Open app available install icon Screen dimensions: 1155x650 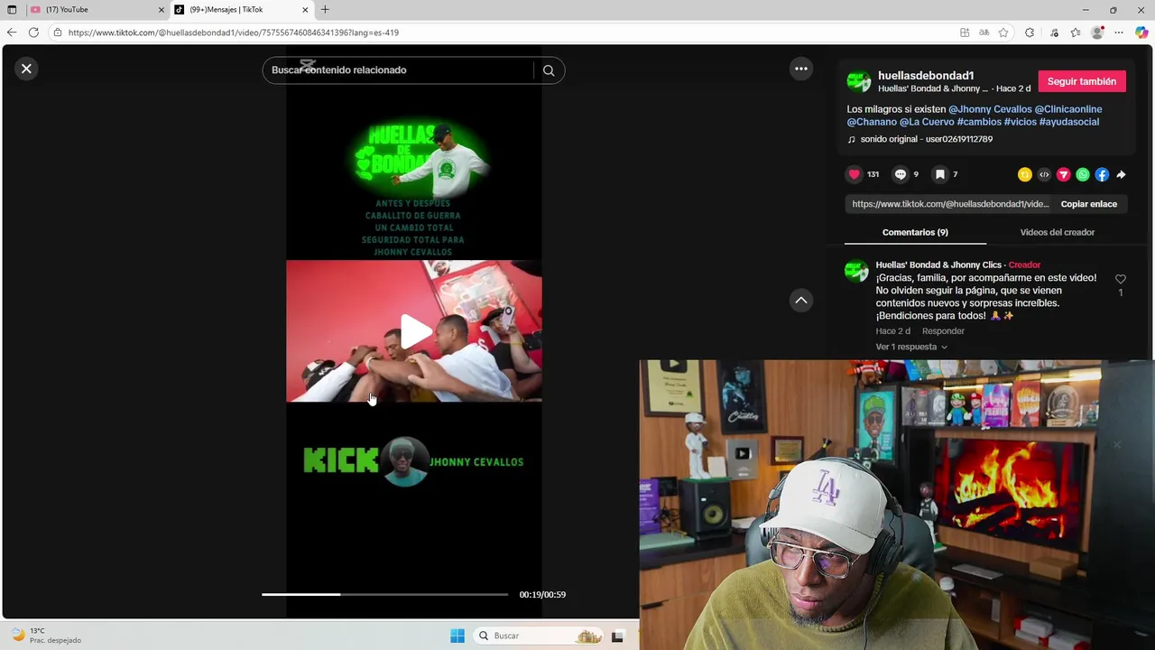pyautogui.click(x=965, y=32)
